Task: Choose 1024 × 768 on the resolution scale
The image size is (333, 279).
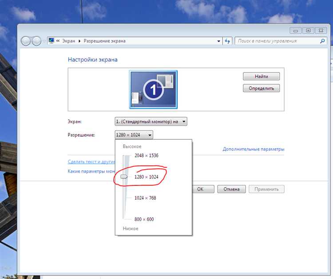Action: tap(145, 198)
